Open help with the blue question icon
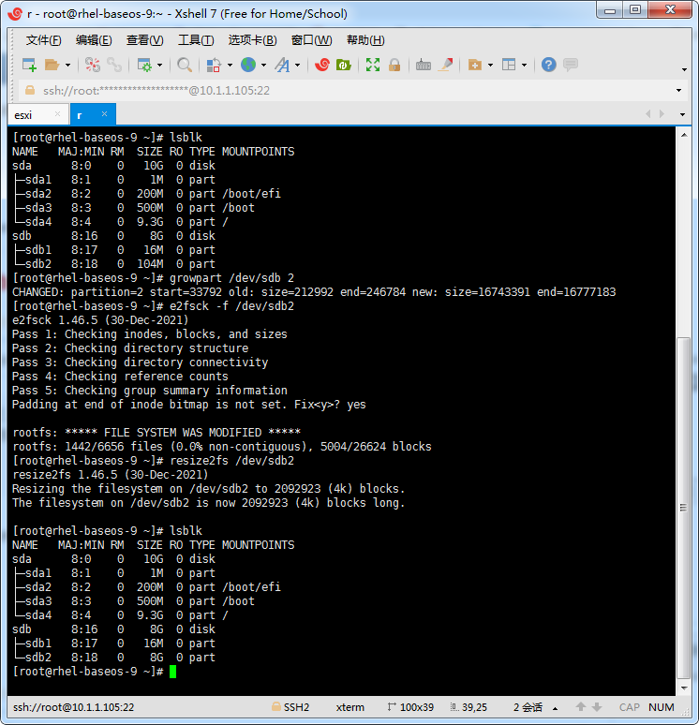 549,65
